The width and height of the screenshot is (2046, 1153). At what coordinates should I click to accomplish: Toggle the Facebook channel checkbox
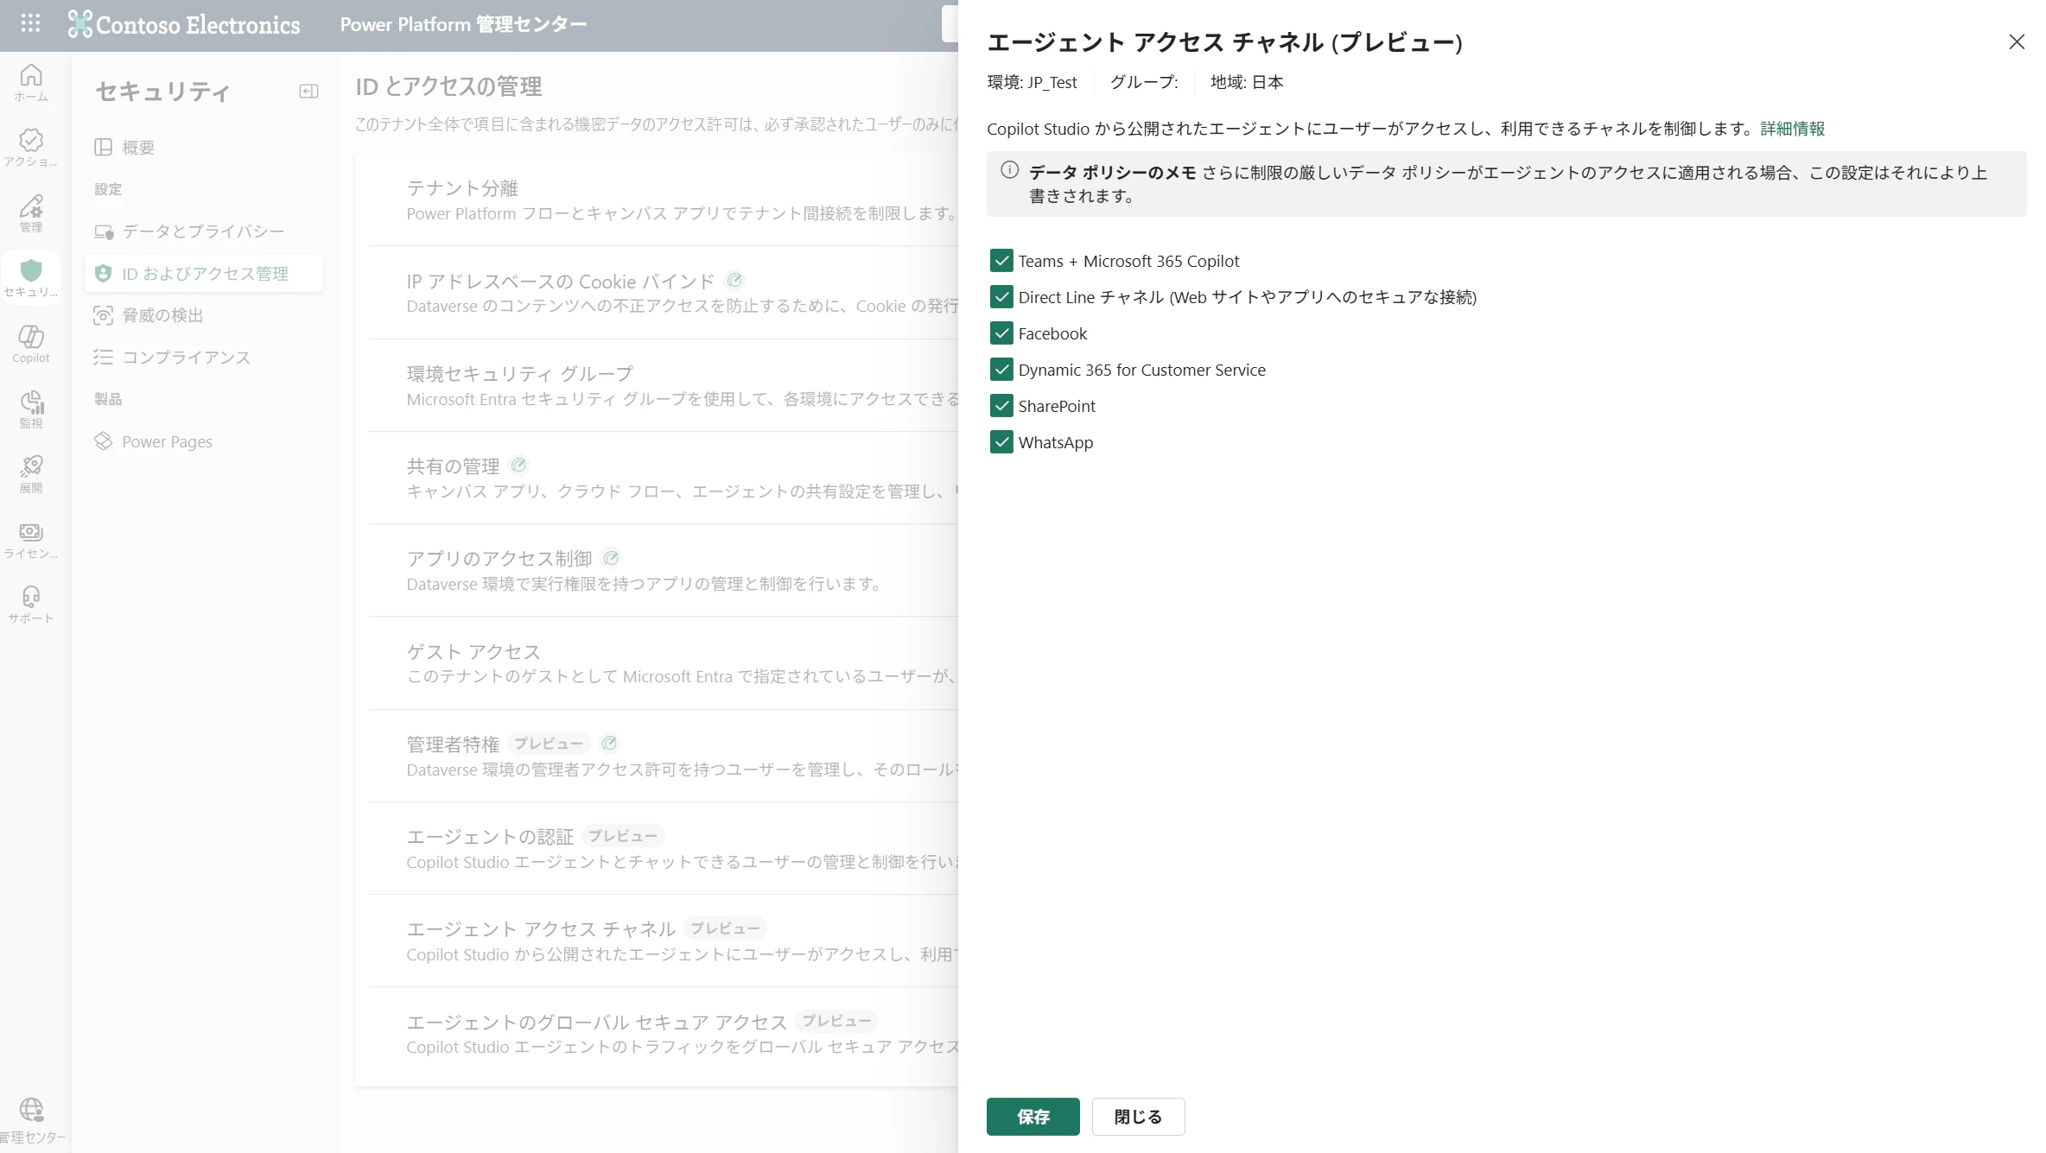1001,333
